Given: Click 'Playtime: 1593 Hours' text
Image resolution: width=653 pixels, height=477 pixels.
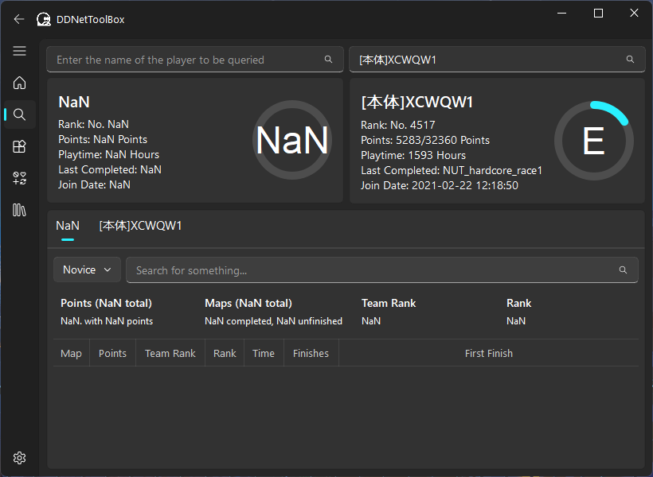Looking at the screenshot, I should 413,155.
